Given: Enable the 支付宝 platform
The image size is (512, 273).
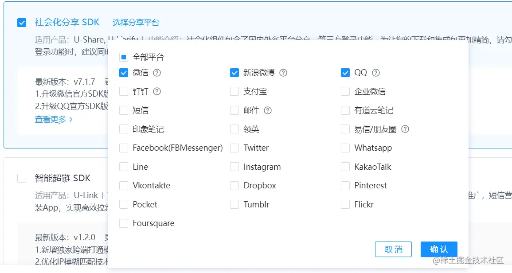Looking at the screenshot, I should point(235,91).
